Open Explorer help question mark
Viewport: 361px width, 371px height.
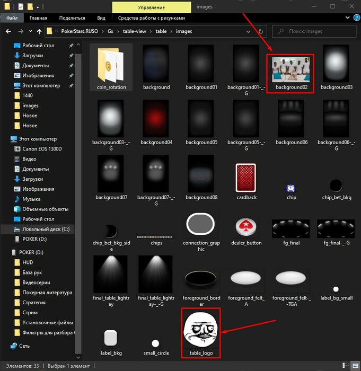(357, 17)
